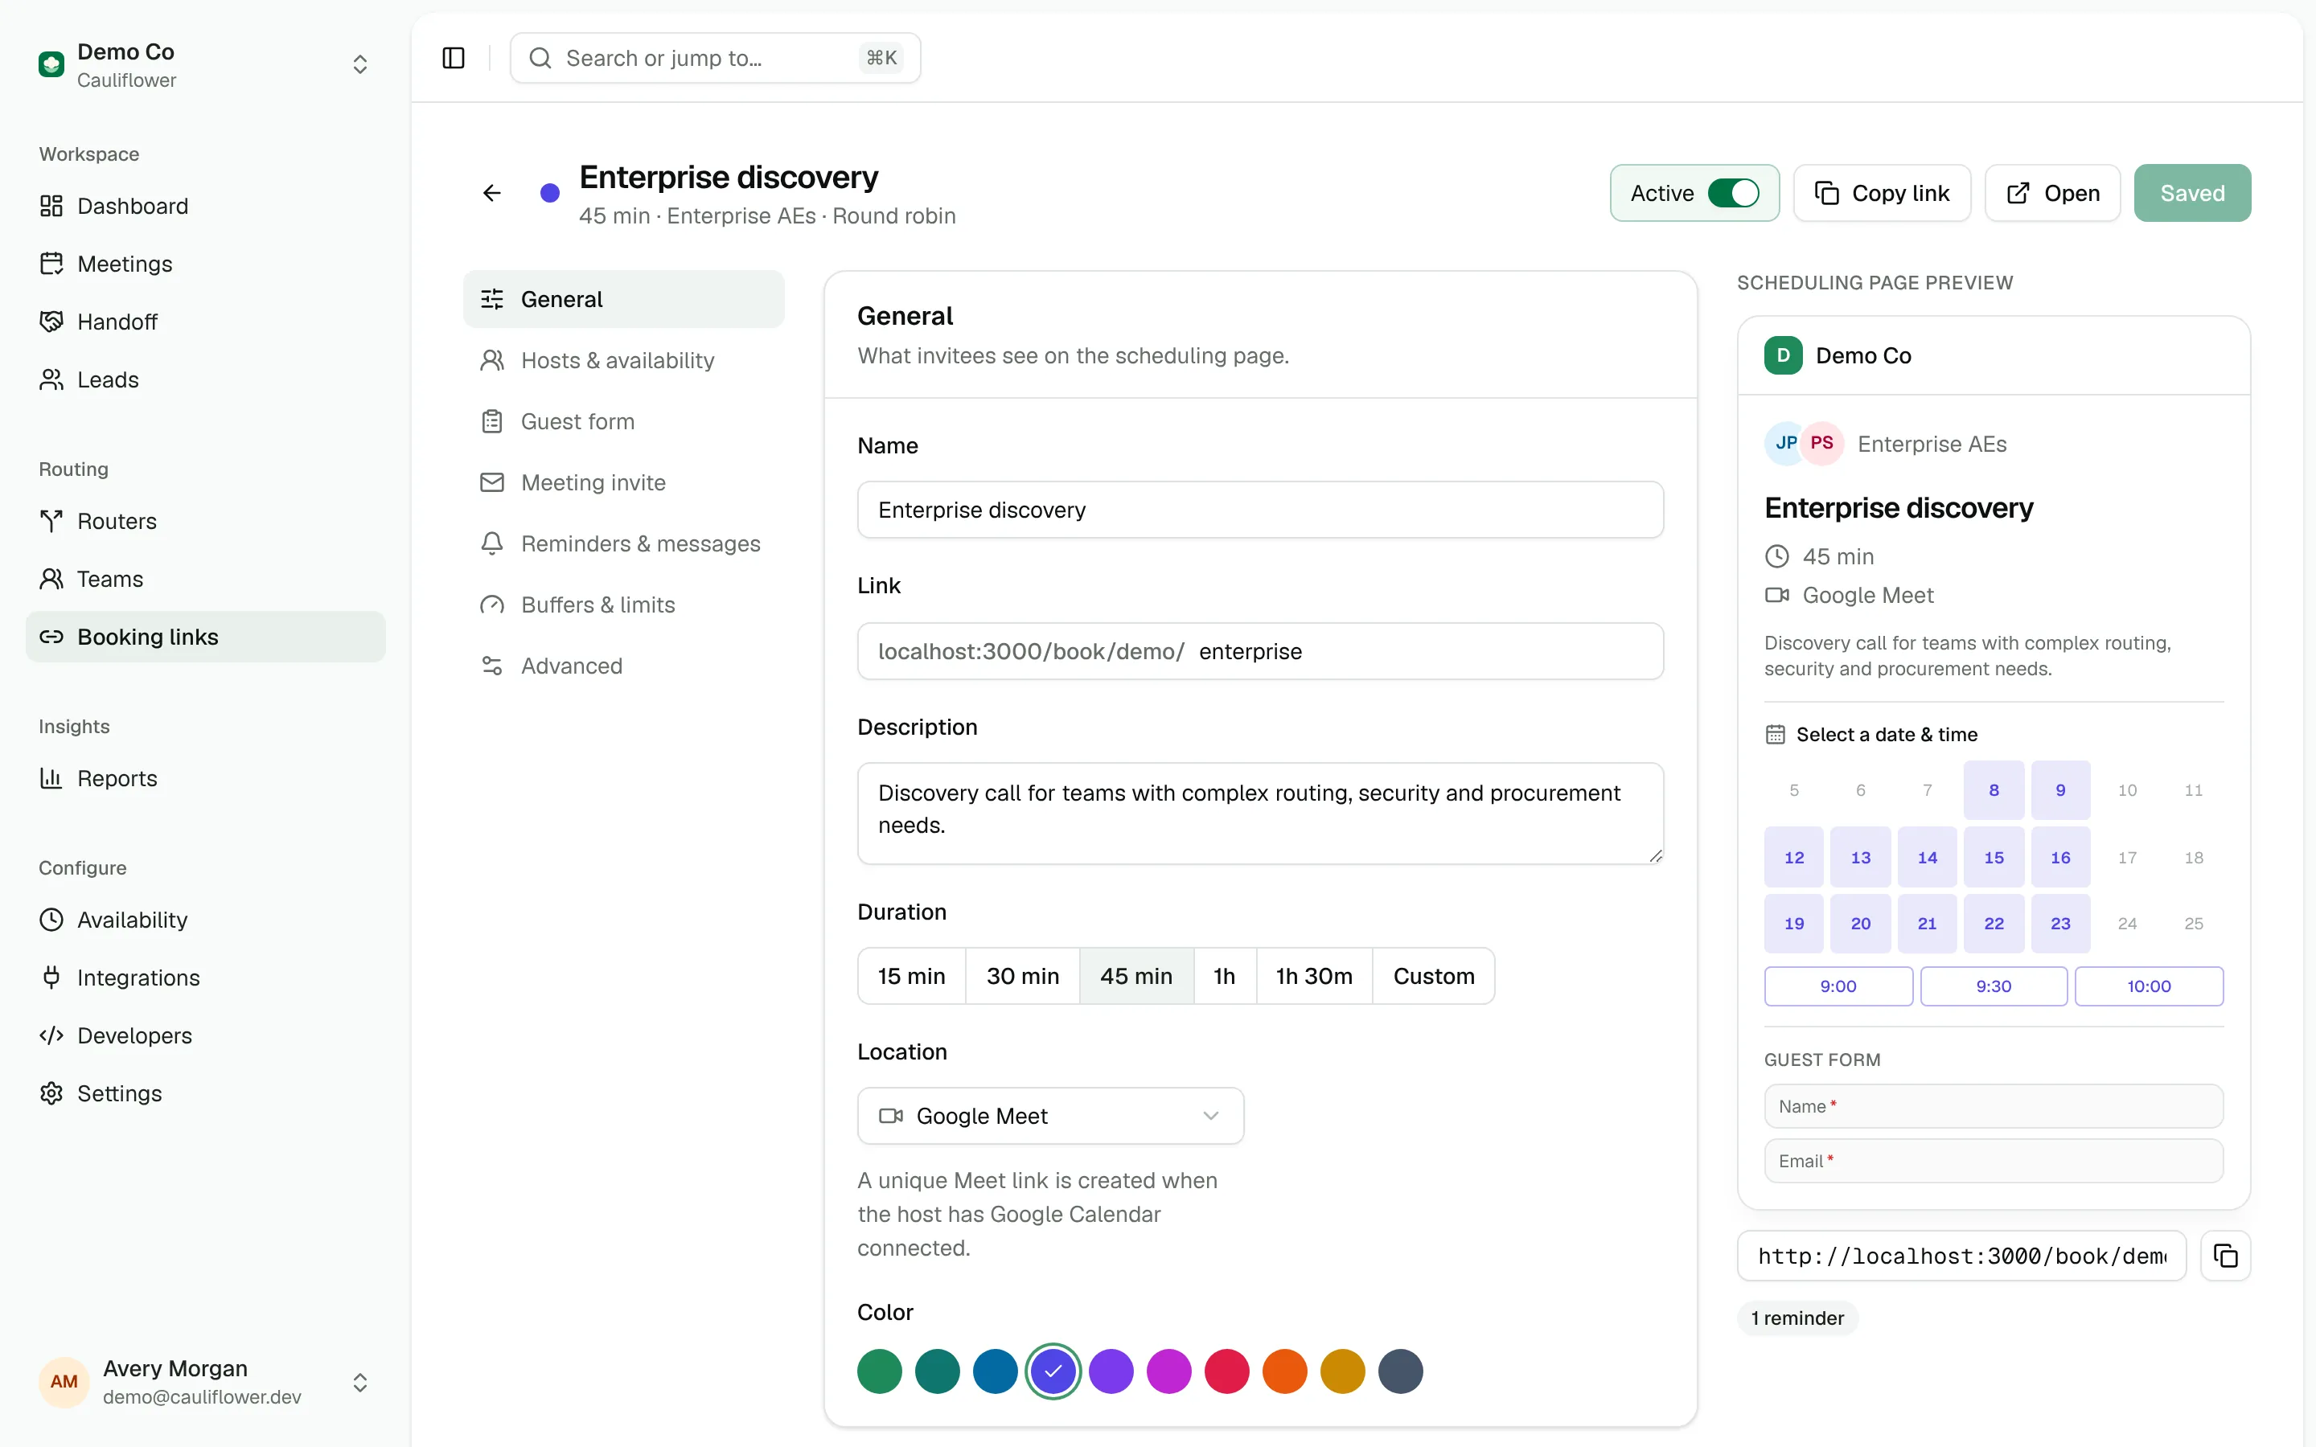Select the Custom duration option
Image resolution: width=2316 pixels, height=1447 pixels.
coord(1434,976)
